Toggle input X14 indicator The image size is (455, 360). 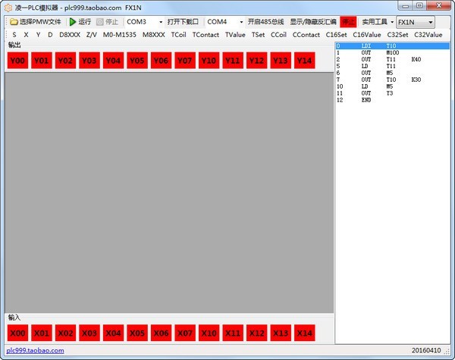[x=304, y=333]
